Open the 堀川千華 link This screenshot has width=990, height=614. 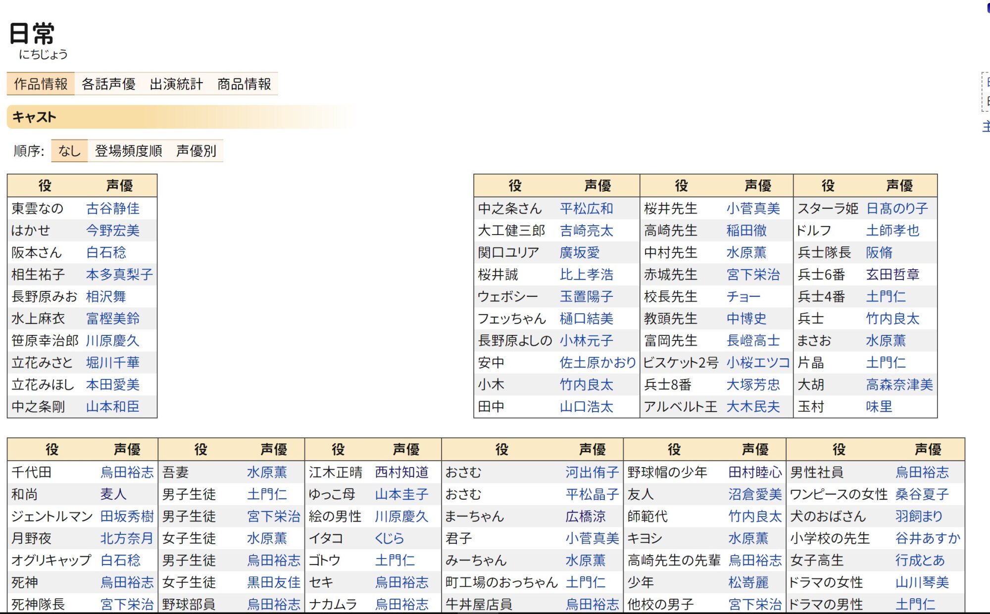(113, 363)
